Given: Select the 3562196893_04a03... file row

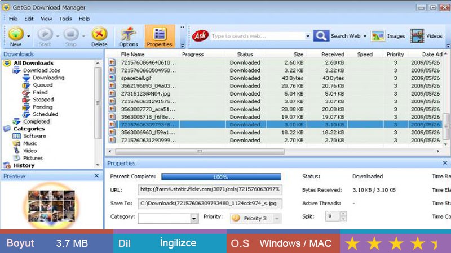Looking at the screenshot, I should [275, 86].
